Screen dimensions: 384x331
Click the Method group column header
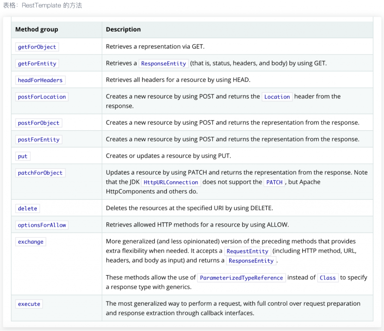click(x=37, y=29)
